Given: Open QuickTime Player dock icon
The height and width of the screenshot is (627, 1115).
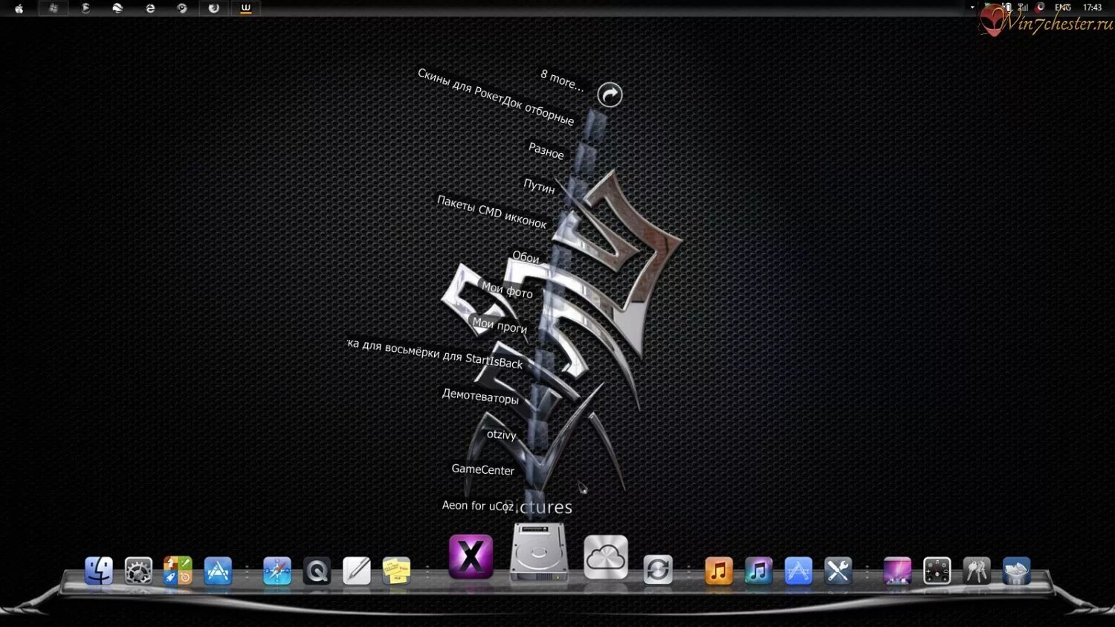Looking at the screenshot, I should pyautogui.click(x=317, y=571).
